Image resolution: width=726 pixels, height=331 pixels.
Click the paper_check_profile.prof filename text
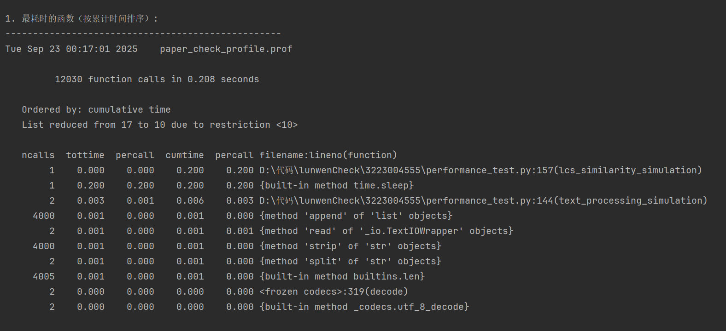[x=226, y=49]
